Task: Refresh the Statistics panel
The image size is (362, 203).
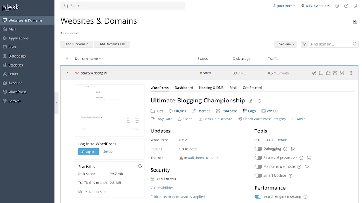Action: pyautogui.click(x=140, y=166)
